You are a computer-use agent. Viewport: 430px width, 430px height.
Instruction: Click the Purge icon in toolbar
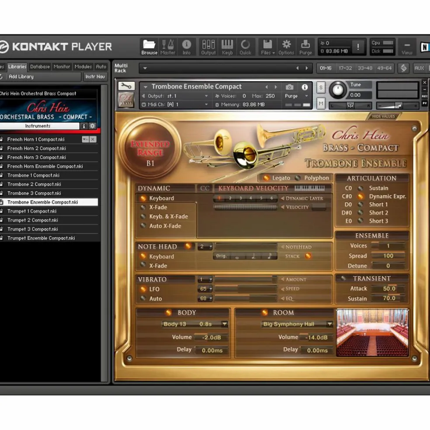305,47
